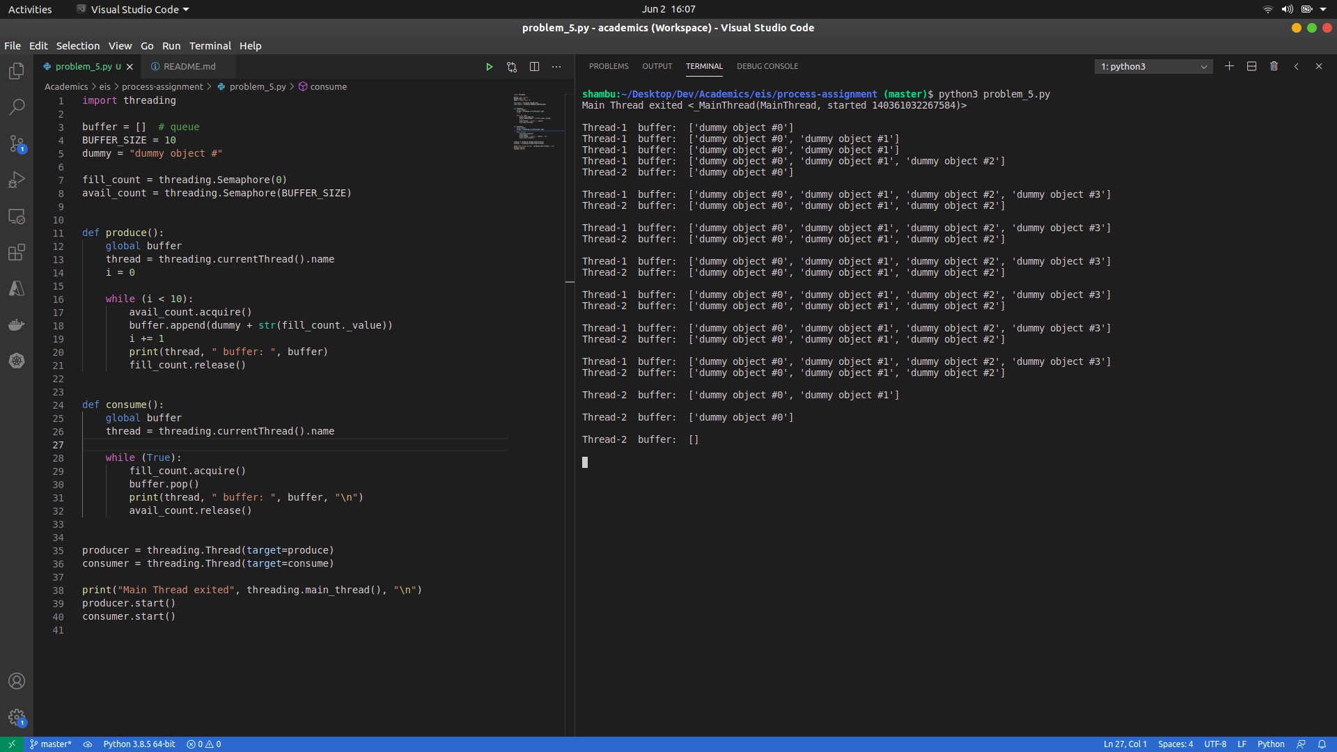Kill the terminal with trash icon
This screenshot has width=1337, height=752.
pos(1274,66)
